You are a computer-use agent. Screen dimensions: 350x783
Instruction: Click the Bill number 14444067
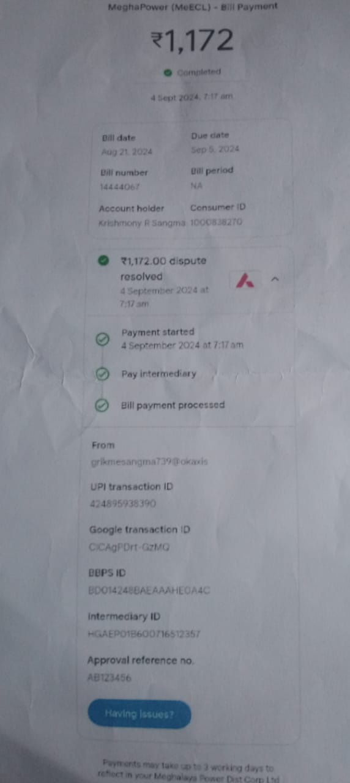(119, 187)
